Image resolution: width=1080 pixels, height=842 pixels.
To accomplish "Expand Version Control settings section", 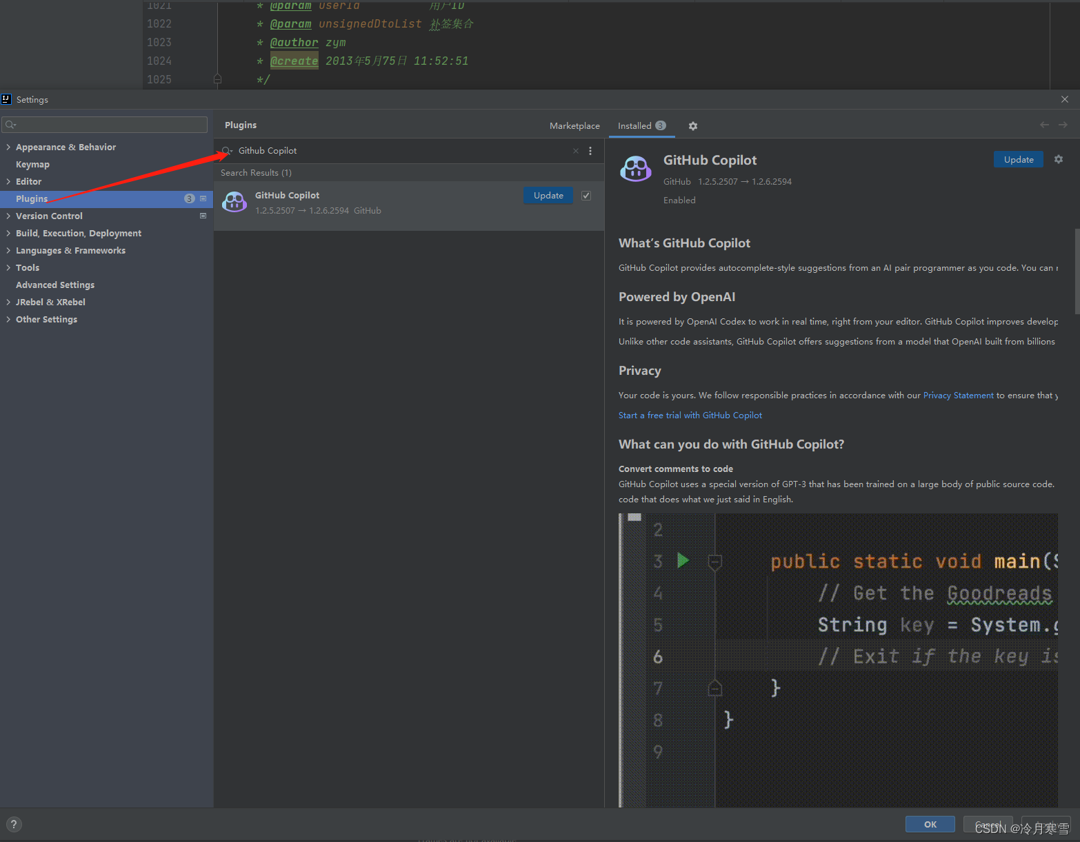I will click(8, 216).
